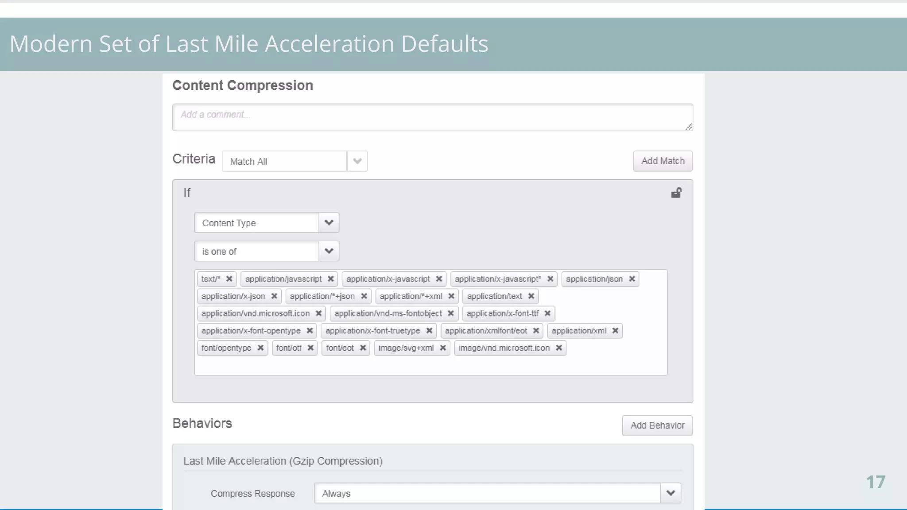Image resolution: width=907 pixels, height=510 pixels.
Task: Remove the application/*+xml tag
Action: pyautogui.click(x=451, y=296)
